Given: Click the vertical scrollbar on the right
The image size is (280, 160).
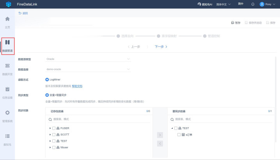Looking at the screenshot, I should point(276,99).
